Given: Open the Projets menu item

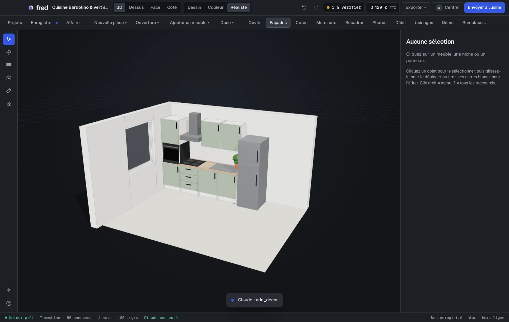Looking at the screenshot, I should [15, 23].
